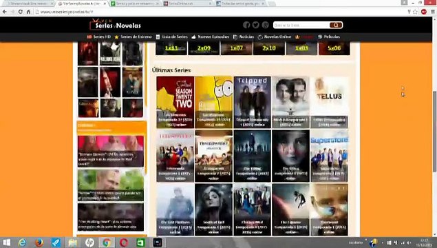Open the Series HD menu item
This screenshot has height=248, width=437.
click(x=99, y=37)
